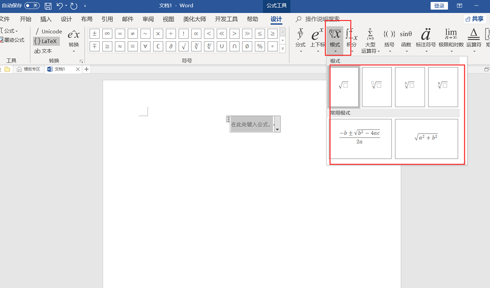Open the 括号 (Bracket) dropdown

coord(389,40)
